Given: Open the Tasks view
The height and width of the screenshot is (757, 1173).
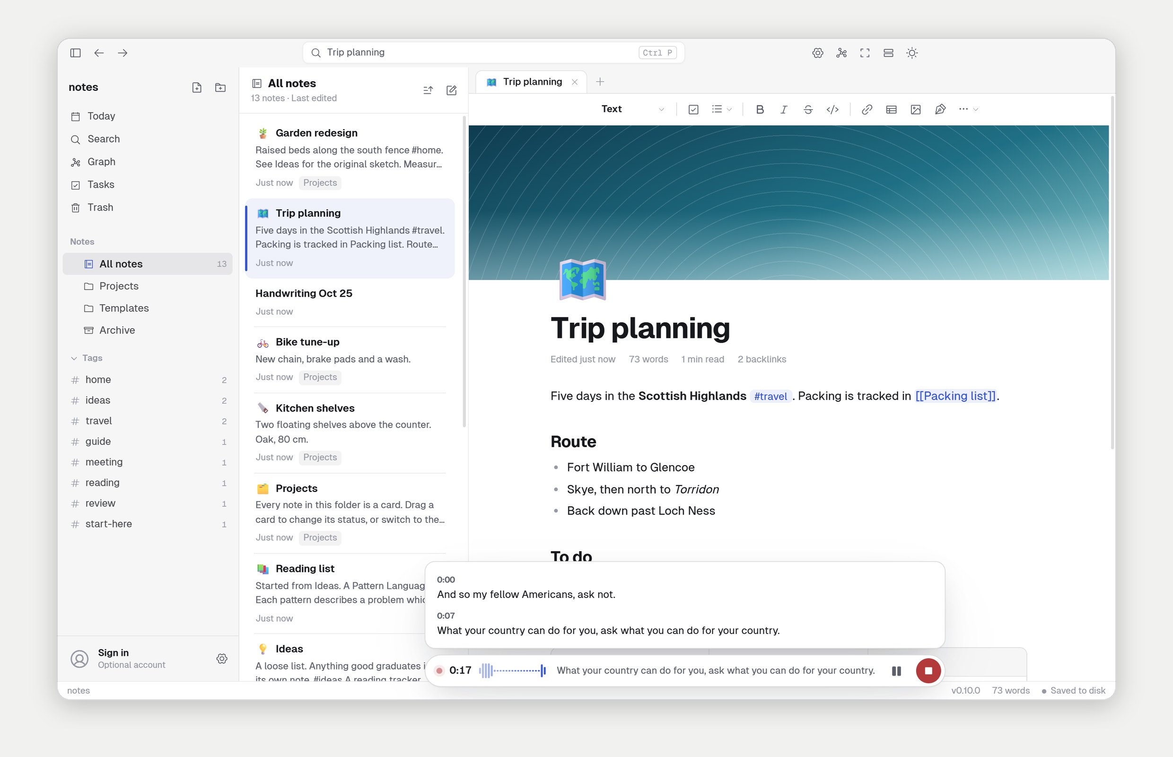Looking at the screenshot, I should click(x=148, y=185).
